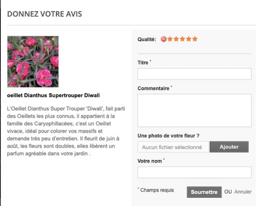Click the Aucun fichier sélectionné file field

[173, 147]
